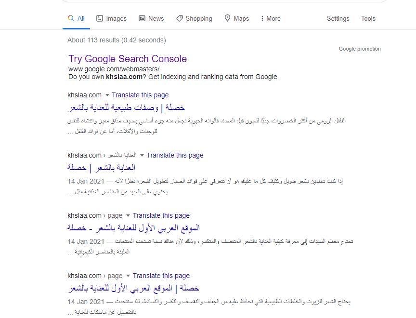Open the last Arabic result title link

133,288
